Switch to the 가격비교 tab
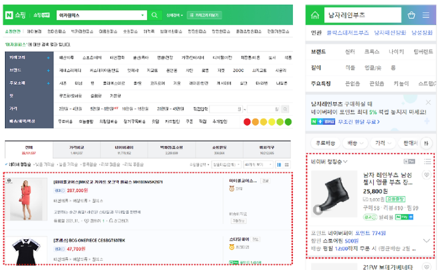This screenshot has width=442, height=270. click(x=76, y=150)
